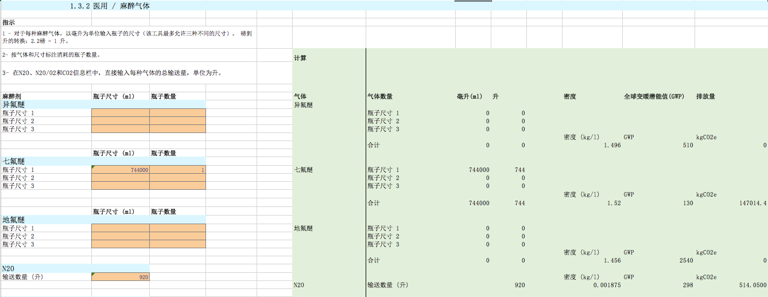Select the 指示 heading cell
The image size is (768, 297).
tap(9, 22)
